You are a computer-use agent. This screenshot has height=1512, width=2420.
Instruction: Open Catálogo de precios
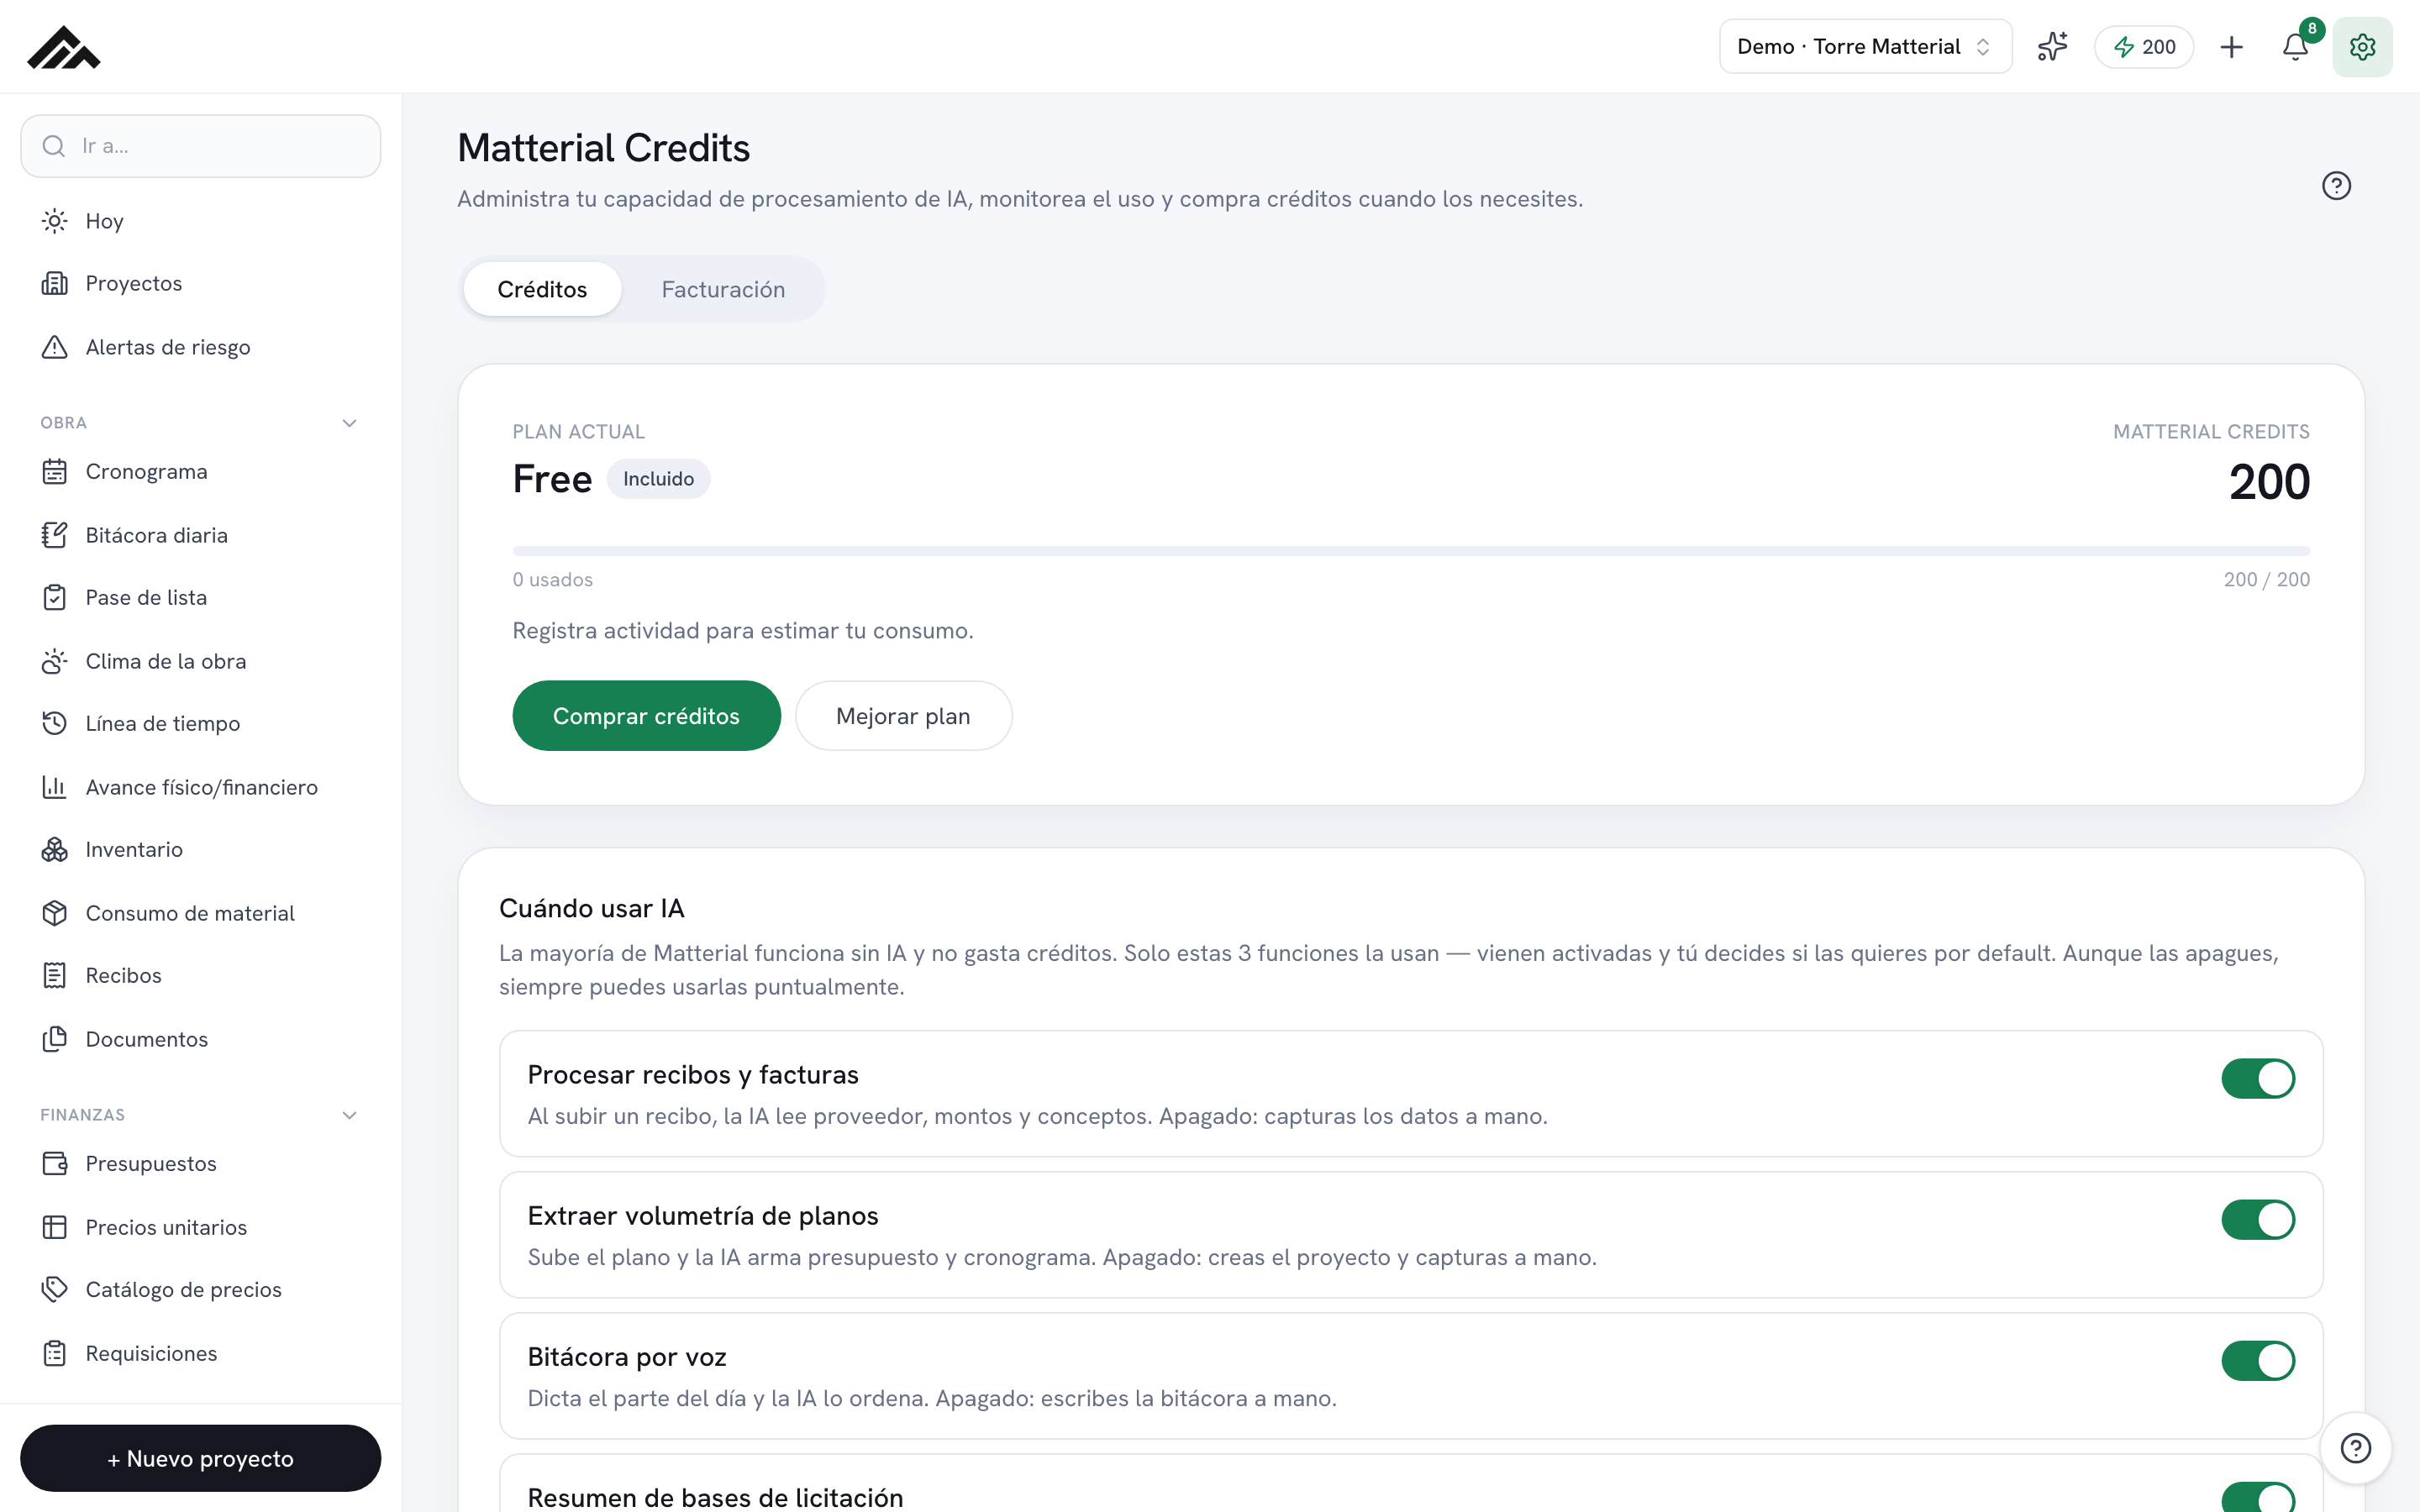pos(200,1289)
